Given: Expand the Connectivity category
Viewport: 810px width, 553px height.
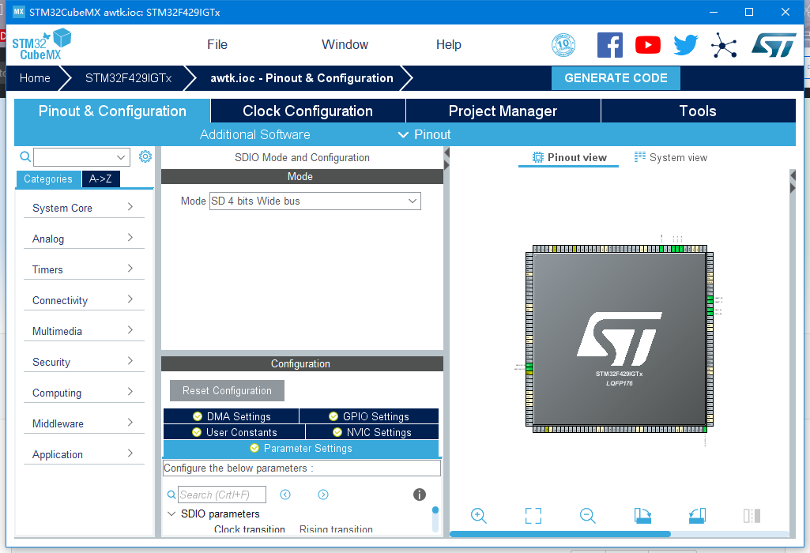Looking at the screenshot, I should click(x=84, y=300).
